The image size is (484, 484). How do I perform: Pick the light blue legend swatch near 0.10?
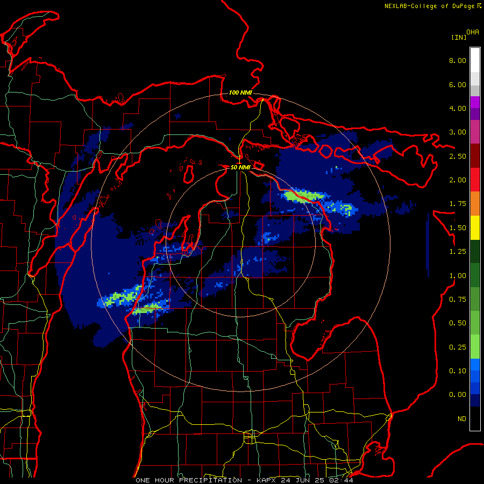[x=475, y=365]
